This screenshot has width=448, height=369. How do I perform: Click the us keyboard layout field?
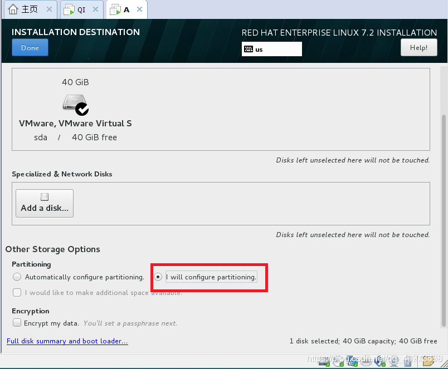[272, 49]
